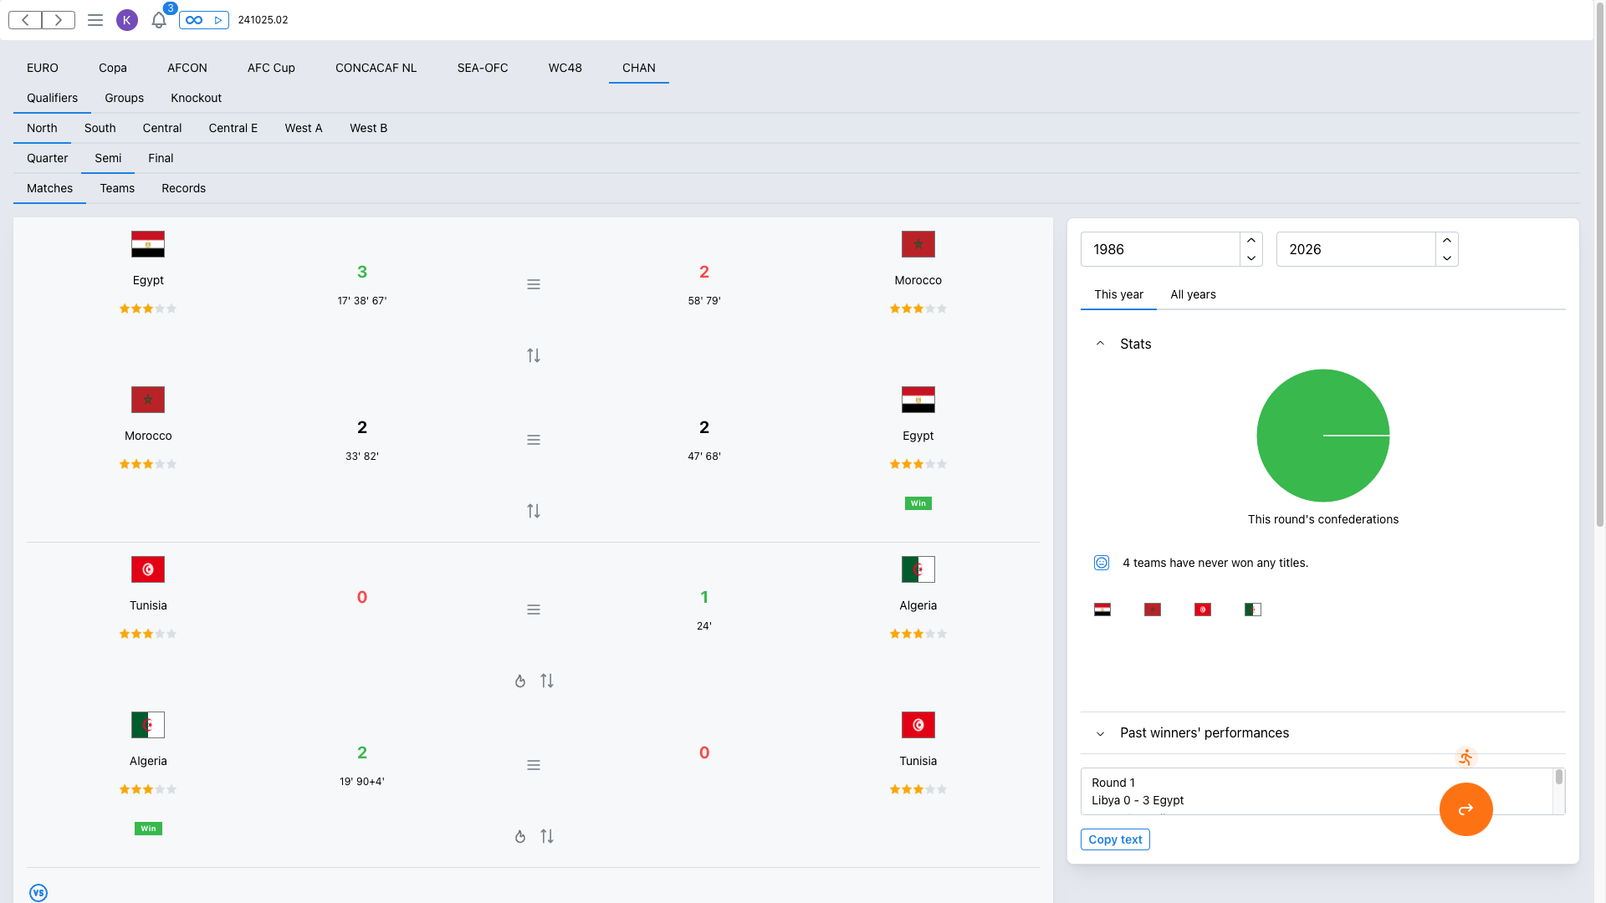This screenshot has width=1606, height=903.
Task: Switch to the CONCACAF NL tab
Action: (376, 68)
